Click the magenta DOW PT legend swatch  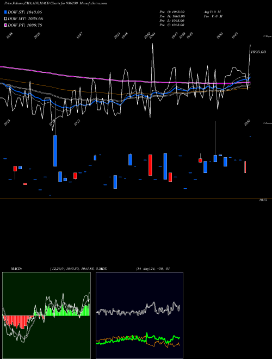6,25
